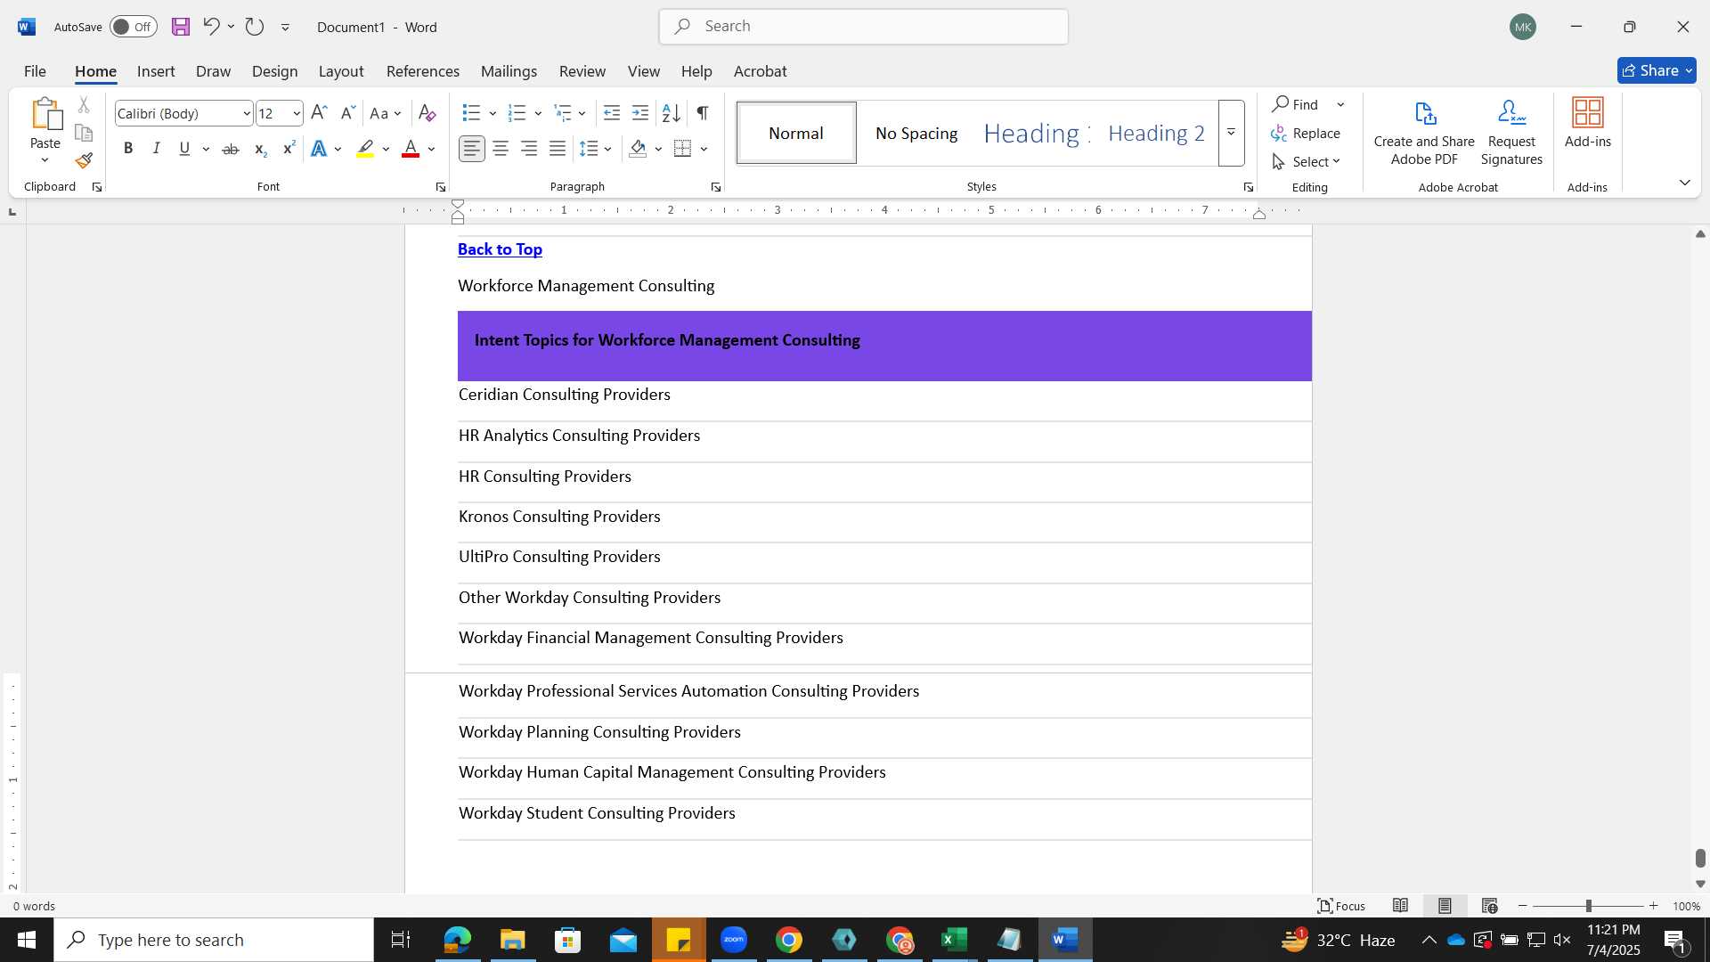Center align the text
This screenshot has width=1710, height=962.
(x=501, y=149)
